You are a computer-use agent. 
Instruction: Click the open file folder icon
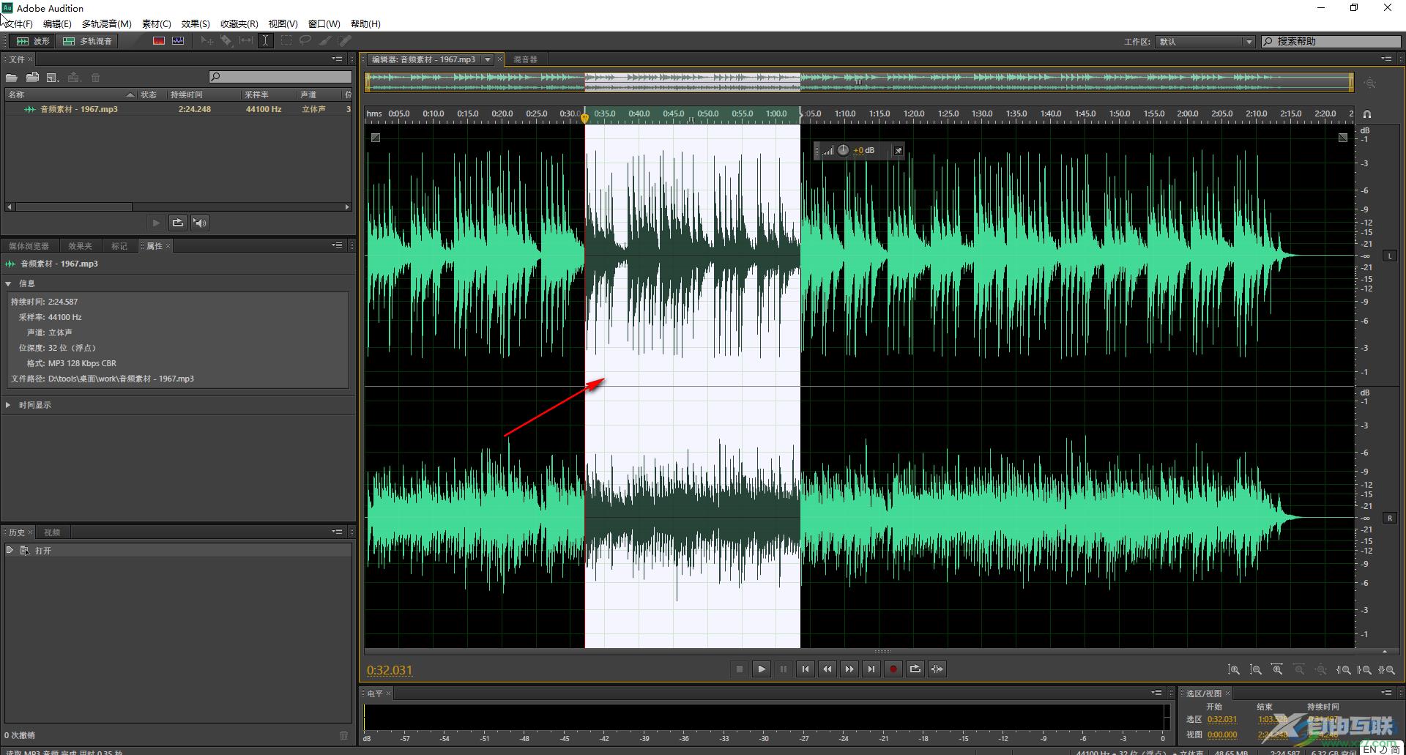point(12,77)
